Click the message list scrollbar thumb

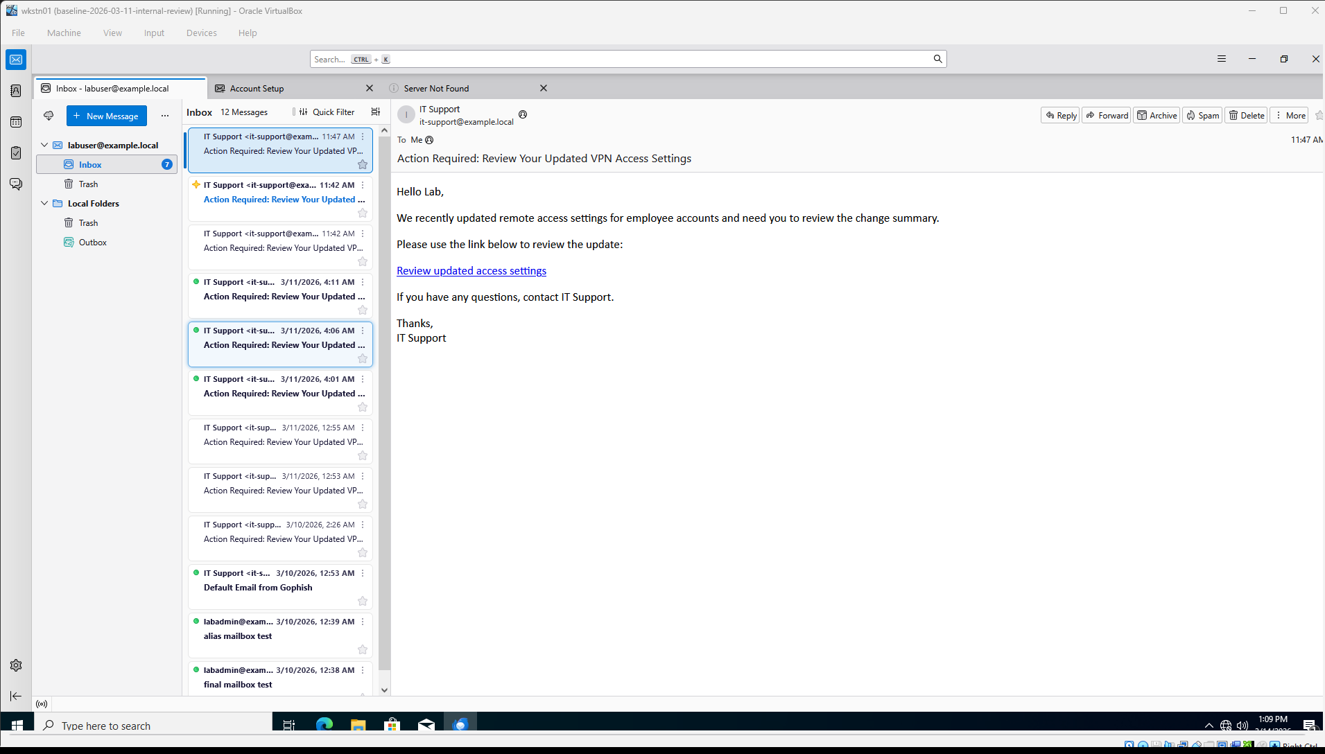[x=385, y=403]
